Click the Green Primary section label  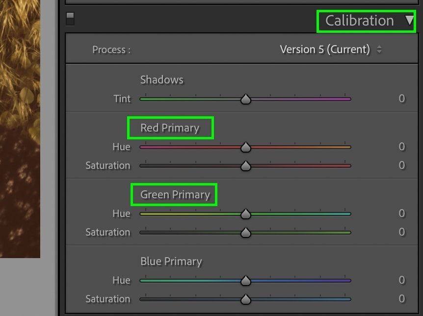[175, 195]
